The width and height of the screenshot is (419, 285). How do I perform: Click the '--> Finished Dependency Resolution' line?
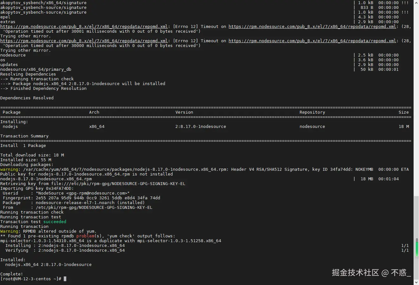click(x=43, y=89)
